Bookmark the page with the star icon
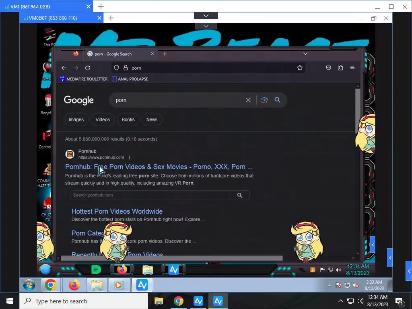Image resolution: width=412 pixels, height=309 pixels. (x=300, y=68)
